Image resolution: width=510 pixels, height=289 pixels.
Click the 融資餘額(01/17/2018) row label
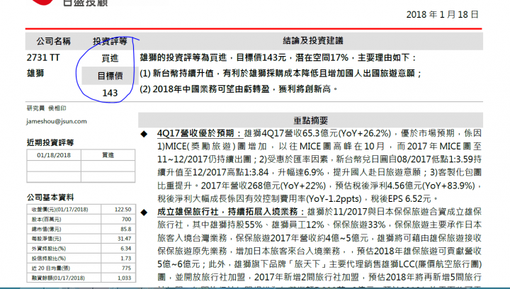pos(58,278)
